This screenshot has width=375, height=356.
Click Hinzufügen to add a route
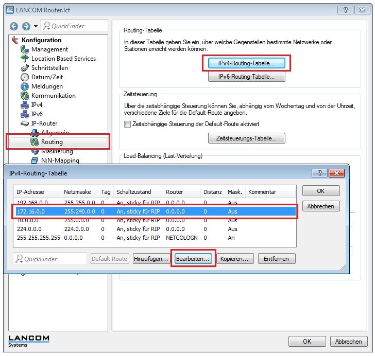(151, 259)
